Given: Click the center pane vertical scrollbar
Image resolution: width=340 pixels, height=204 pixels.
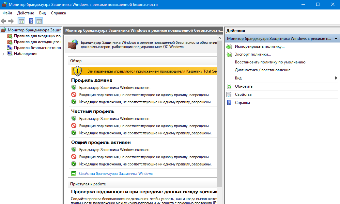Looking at the screenshot, I should pos(220,114).
